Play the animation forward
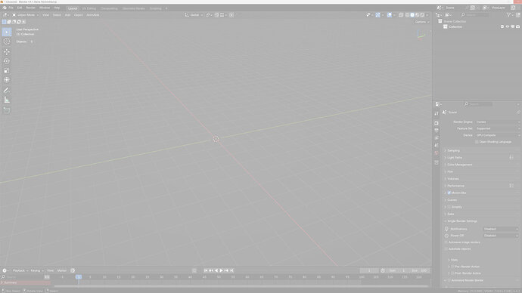This screenshot has width=522, height=293. [222, 270]
